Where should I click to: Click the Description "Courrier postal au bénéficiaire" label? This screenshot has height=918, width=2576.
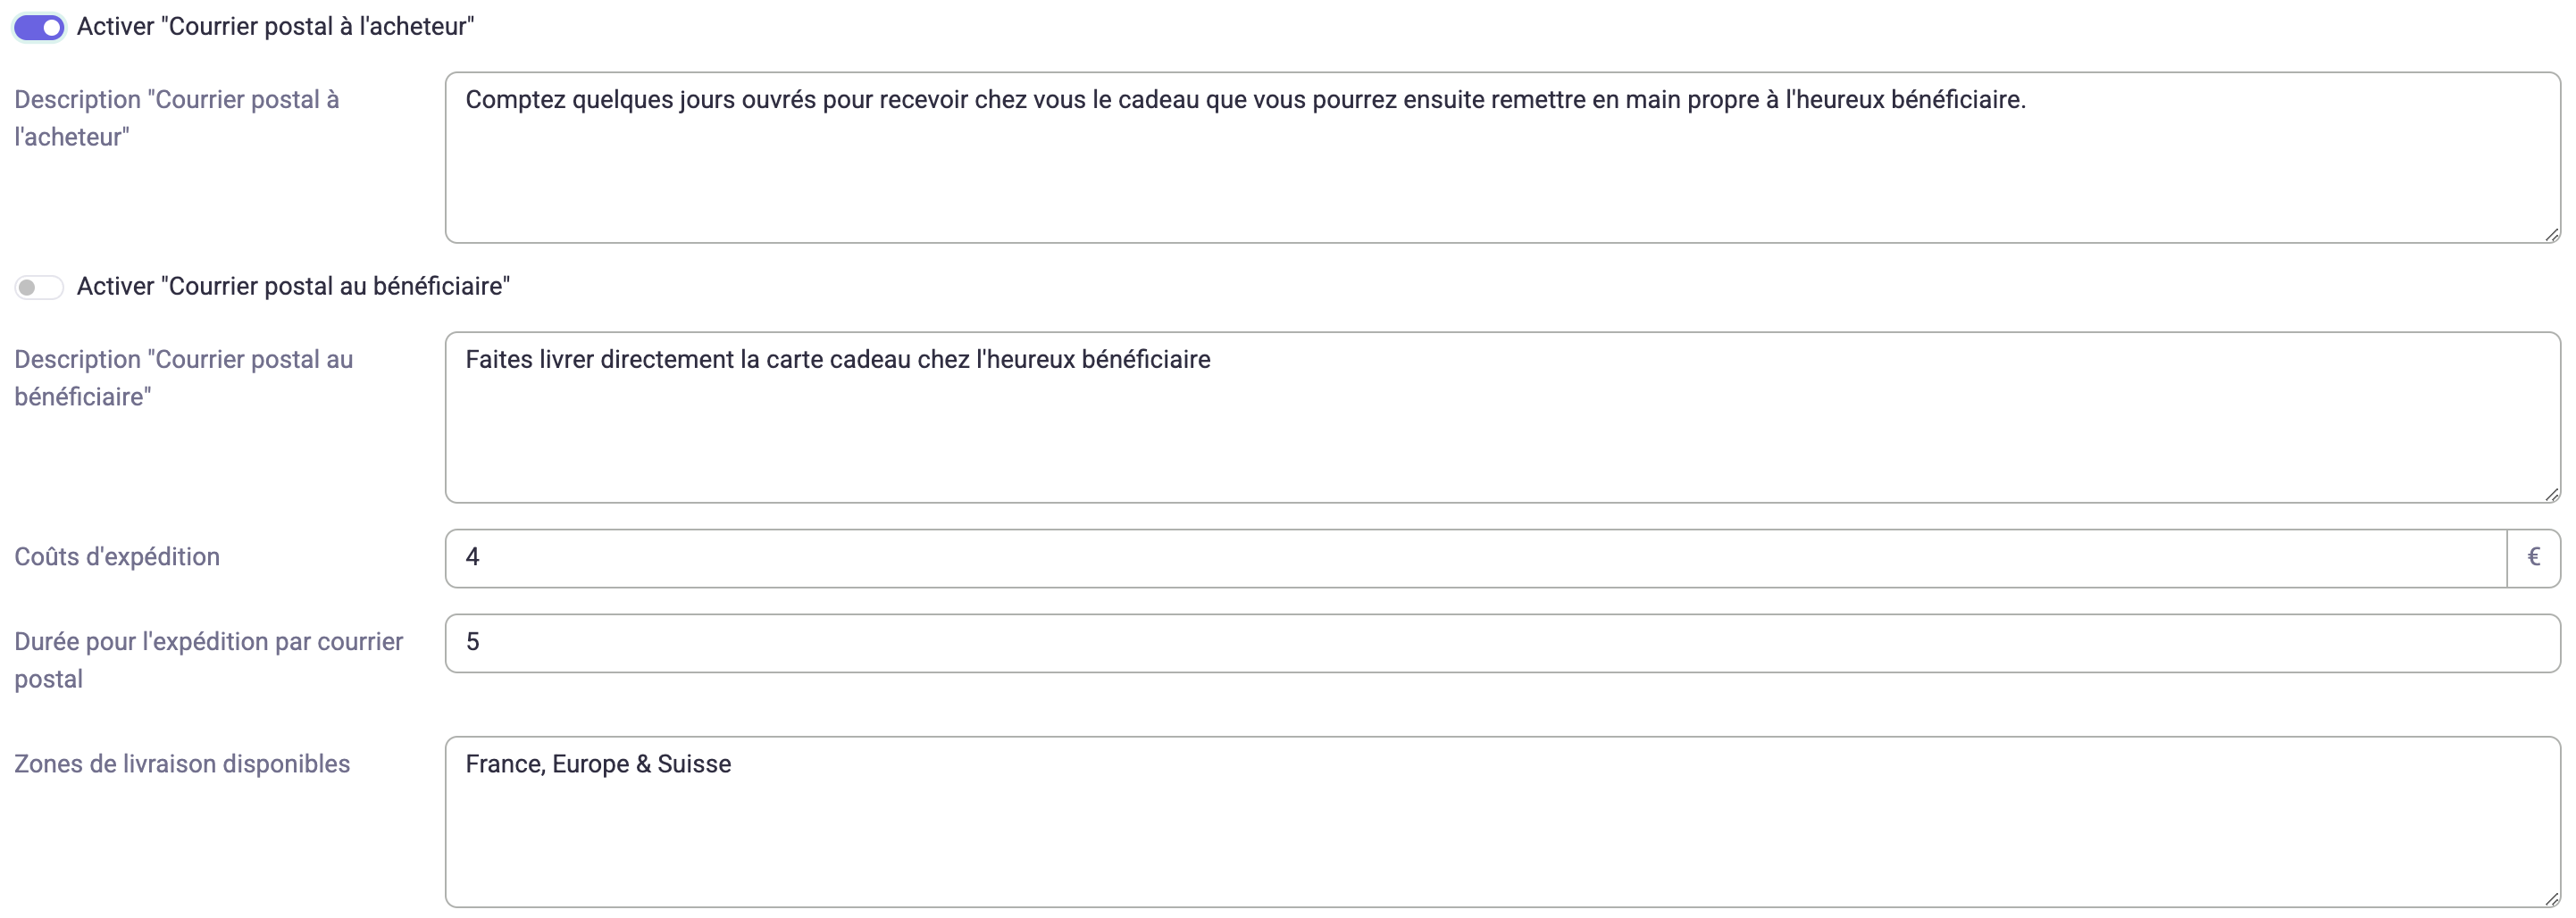pos(184,378)
